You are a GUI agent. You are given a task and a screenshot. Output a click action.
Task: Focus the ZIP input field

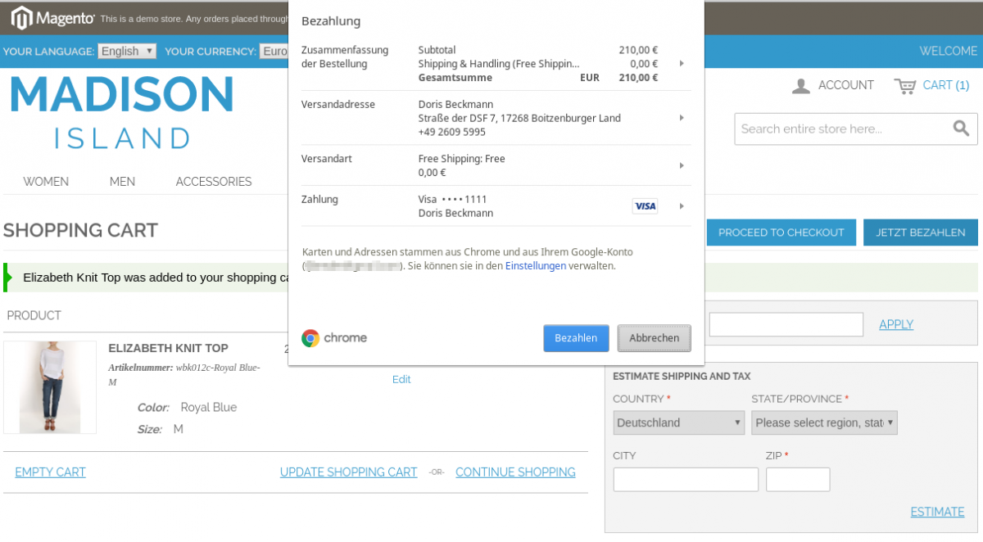click(798, 479)
